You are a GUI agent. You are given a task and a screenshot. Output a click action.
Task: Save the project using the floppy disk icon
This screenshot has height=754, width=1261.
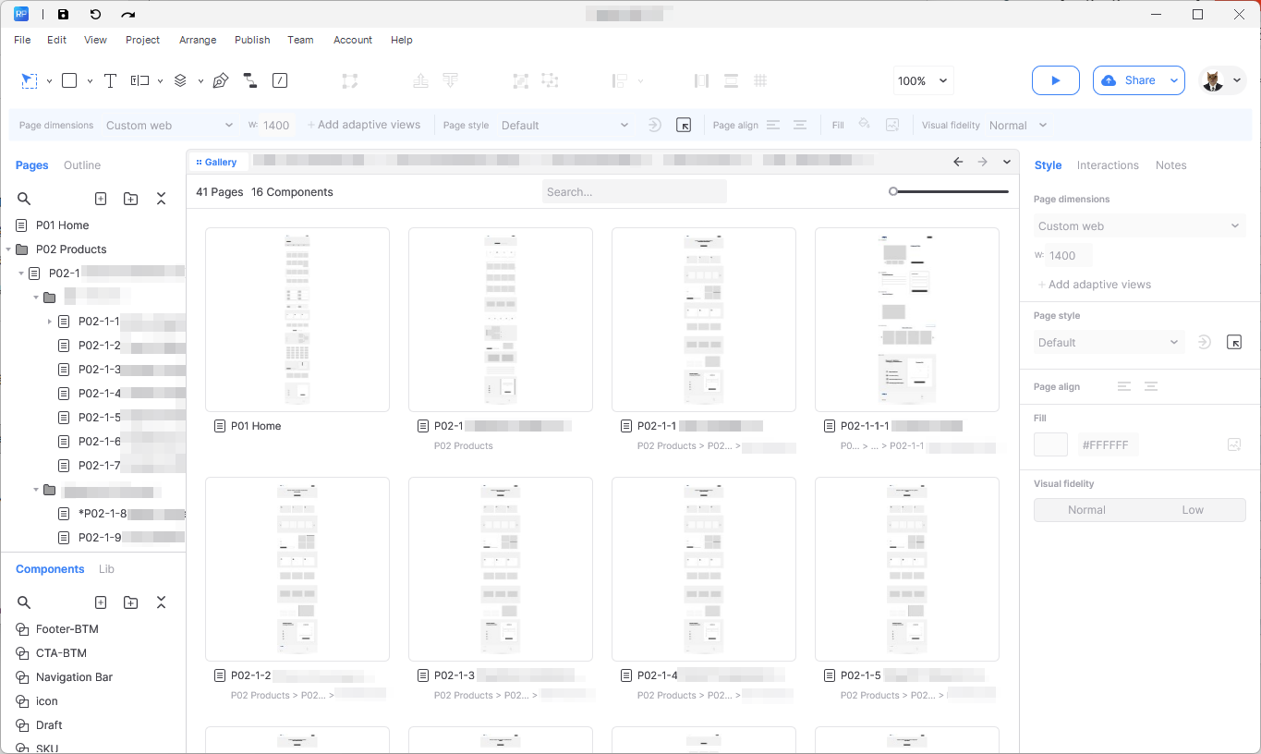click(63, 15)
